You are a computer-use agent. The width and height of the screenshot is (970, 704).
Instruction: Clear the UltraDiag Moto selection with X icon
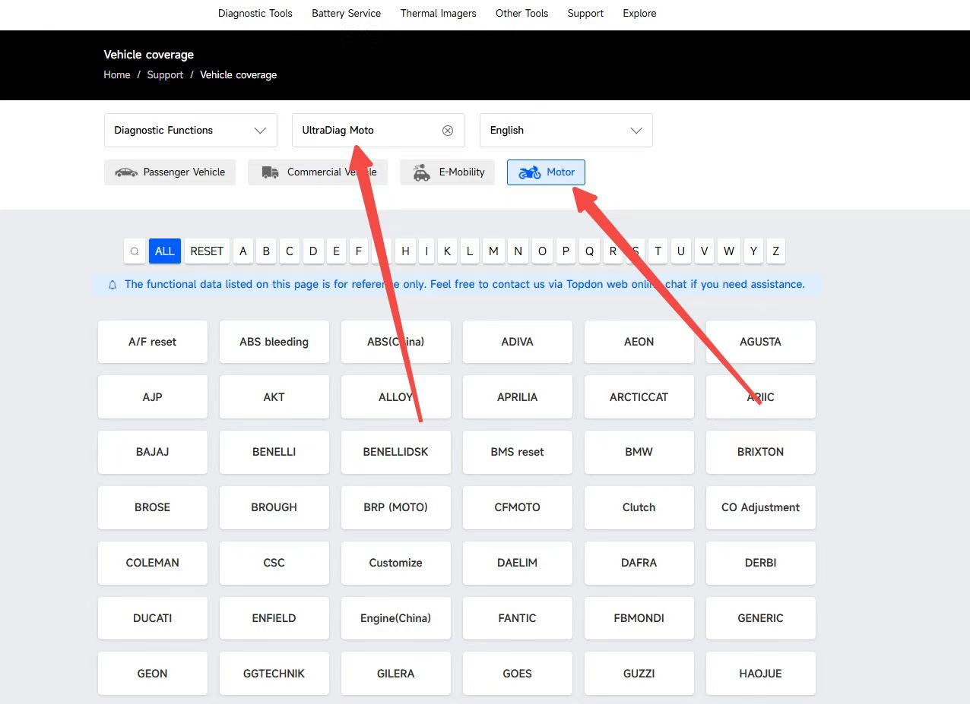pyautogui.click(x=448, y=131)
